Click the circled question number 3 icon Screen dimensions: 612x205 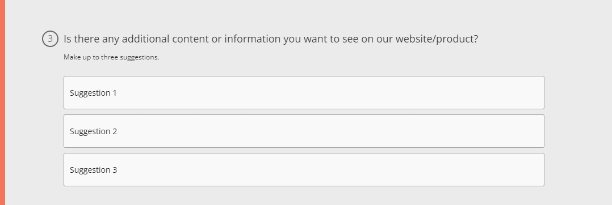click(x=50, y=39)
